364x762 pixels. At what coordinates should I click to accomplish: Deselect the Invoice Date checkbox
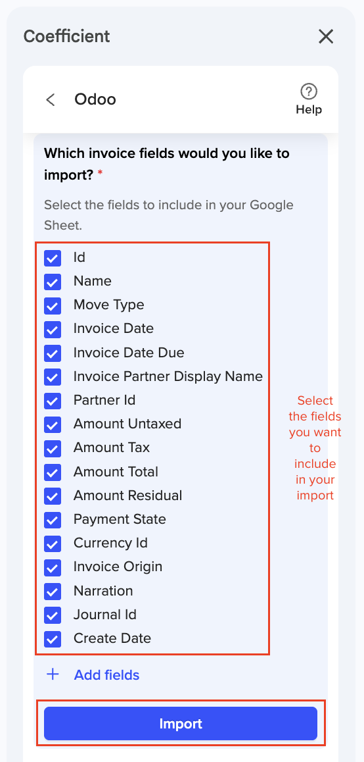tap(53, 329)
